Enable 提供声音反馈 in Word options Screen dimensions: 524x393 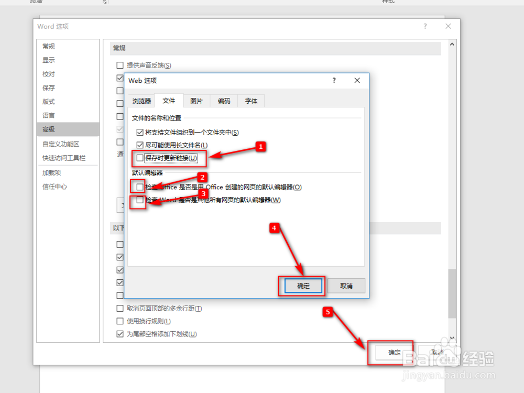(120, 65)
